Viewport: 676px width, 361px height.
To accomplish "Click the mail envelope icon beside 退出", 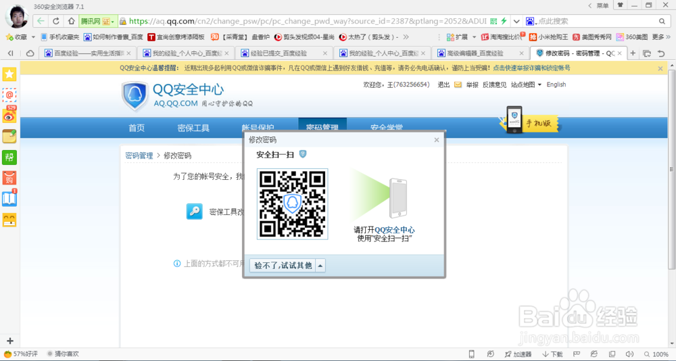I will tap(458, 85).
